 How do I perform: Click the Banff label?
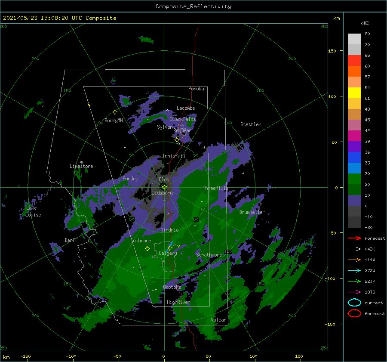(x=71, y=240)
